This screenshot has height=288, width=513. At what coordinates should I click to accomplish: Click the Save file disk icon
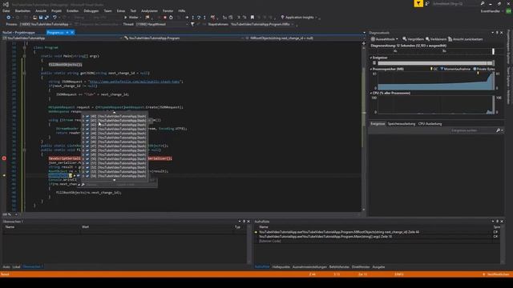point(41,18)
